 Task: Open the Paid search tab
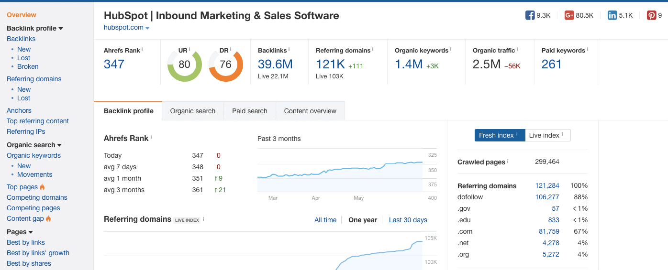(x=250, y=111)
